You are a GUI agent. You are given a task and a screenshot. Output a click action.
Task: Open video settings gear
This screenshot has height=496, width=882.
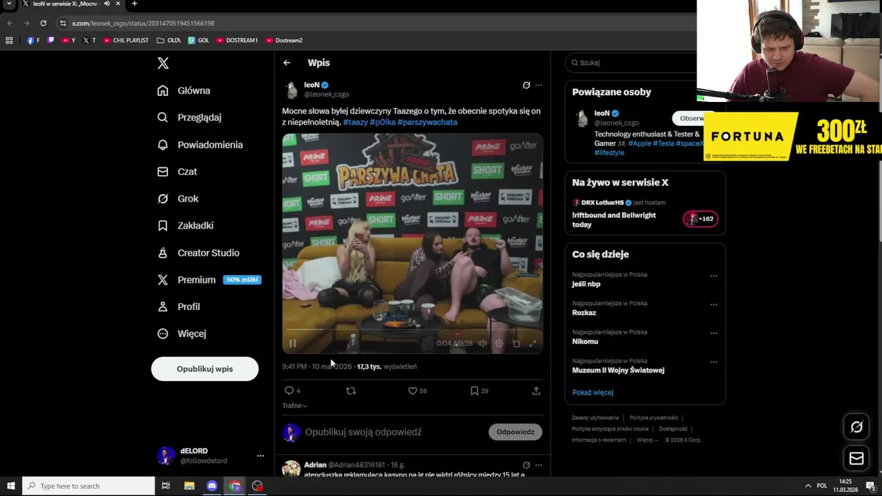tap(499, 343)
